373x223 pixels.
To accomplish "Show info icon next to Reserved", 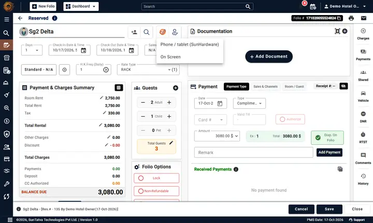I will point(54,18).
